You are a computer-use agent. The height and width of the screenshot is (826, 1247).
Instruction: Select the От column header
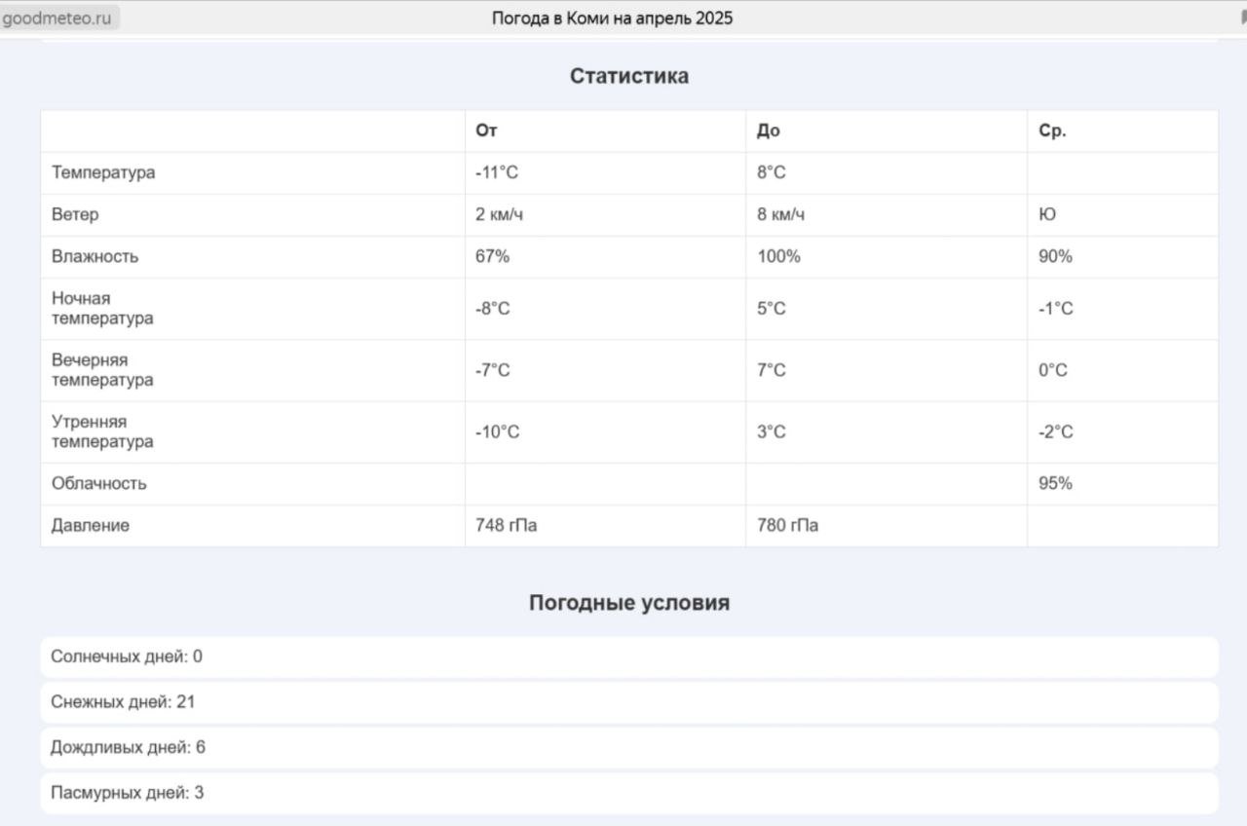pos(487,131)
